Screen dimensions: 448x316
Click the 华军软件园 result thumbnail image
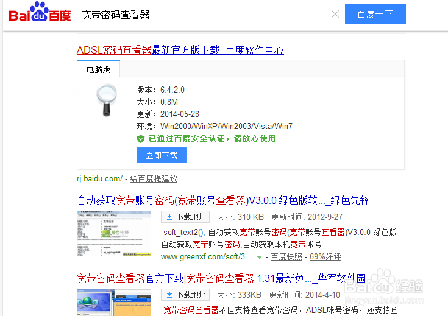[114, 302]
